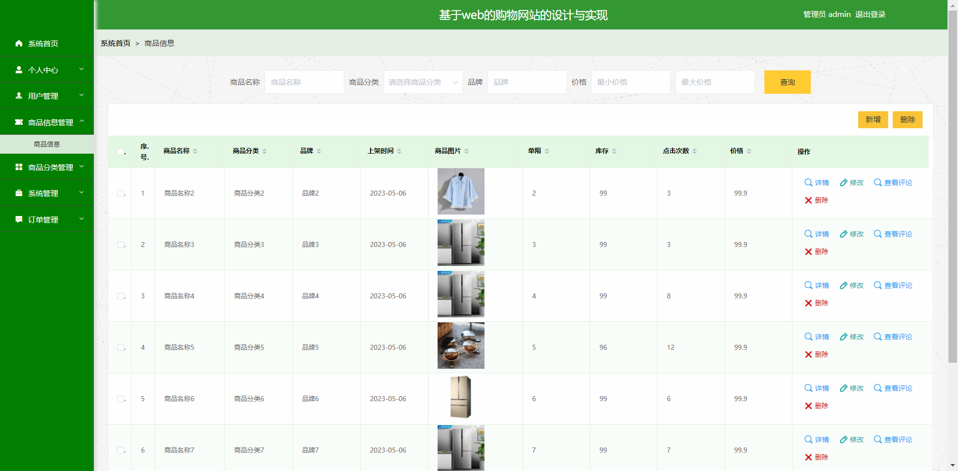Open 商品信息 submenu item in sidebar
This screenshot has height=471, width=958.
click(47, 144)
